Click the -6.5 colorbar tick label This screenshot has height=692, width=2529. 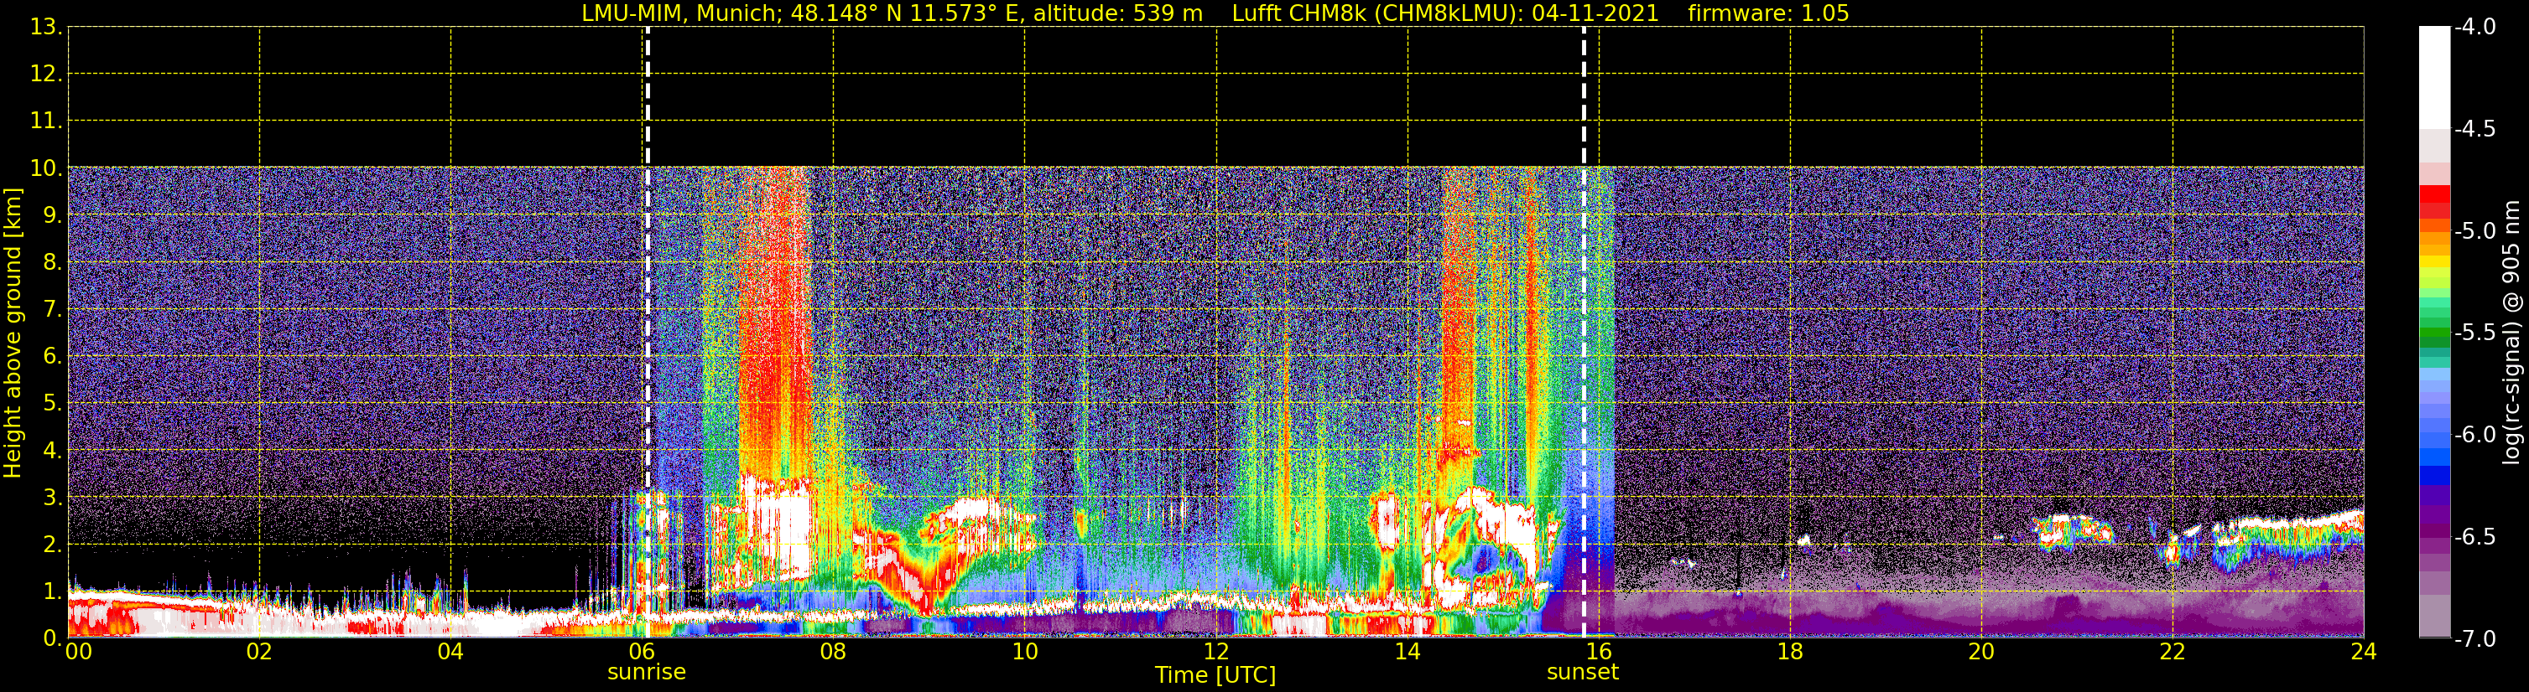click(x=2475, y=537)
